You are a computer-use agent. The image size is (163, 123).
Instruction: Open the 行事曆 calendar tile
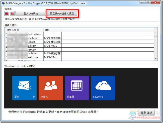pyautogui.click(x=77, y=88)
